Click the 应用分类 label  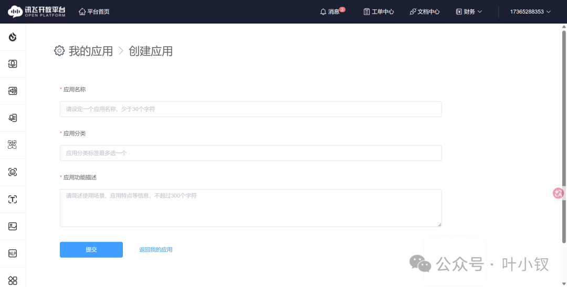click(75, 134)
